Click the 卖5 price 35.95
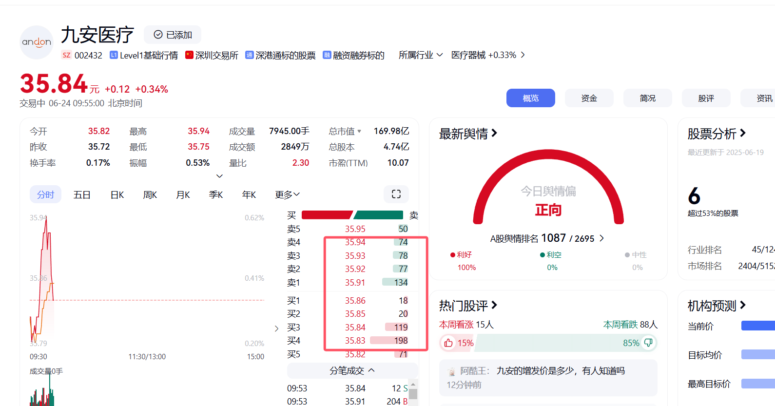Image resolution: width=775 pixels, height=406 pixels. (x=355, y=229)
